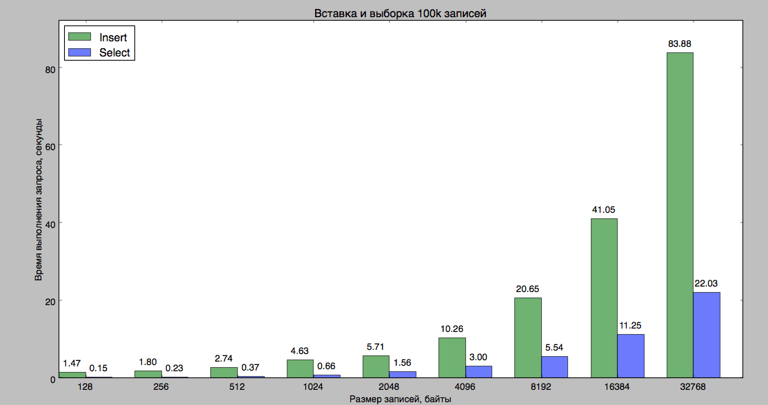Click the y-axis title Время выполнения запроса
The width and height of the screenshot is (768, 405).
tap(39, 200)
